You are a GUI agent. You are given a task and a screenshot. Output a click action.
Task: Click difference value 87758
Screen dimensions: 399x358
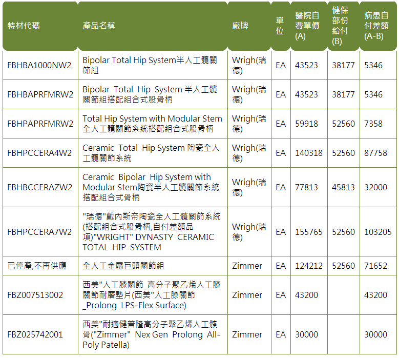click(x=375, y=153)
